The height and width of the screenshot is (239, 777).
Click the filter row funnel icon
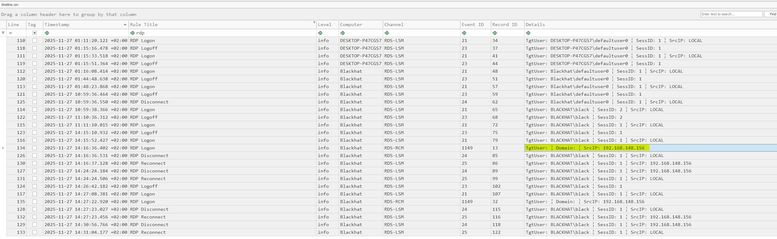point(3,33)
